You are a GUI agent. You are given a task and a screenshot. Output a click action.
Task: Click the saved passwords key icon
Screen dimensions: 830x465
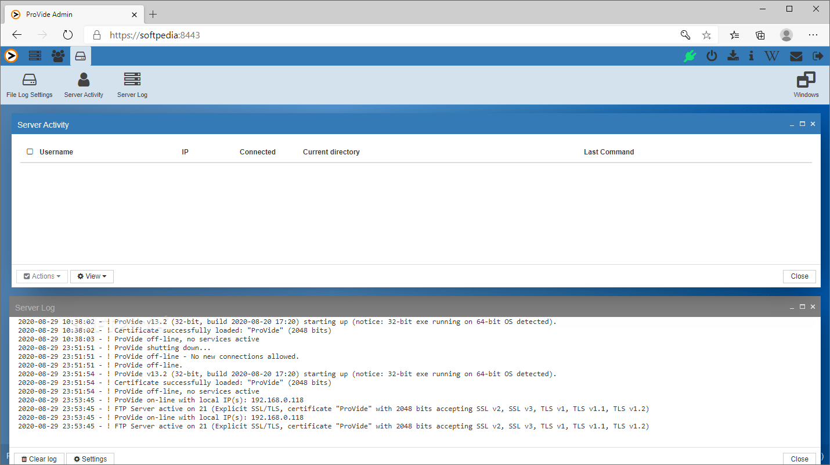[685, 35]
